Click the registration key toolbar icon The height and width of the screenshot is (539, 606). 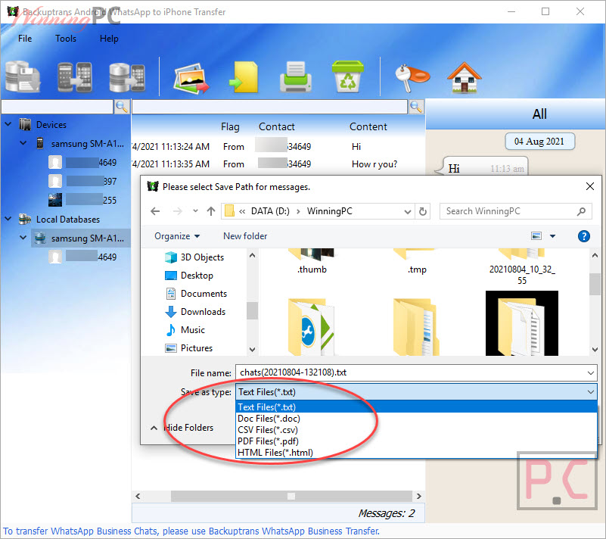coord(412,77)
